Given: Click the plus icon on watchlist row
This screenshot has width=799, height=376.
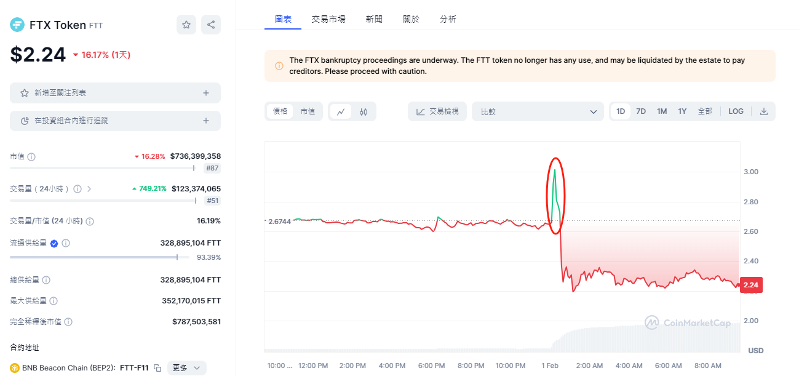Looking at the screenshot, I should tap(206, 93).
